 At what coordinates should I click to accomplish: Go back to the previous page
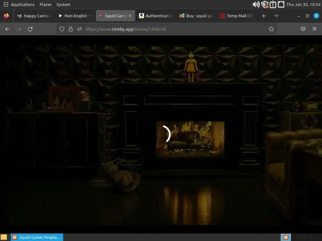(x=8, y=29)
